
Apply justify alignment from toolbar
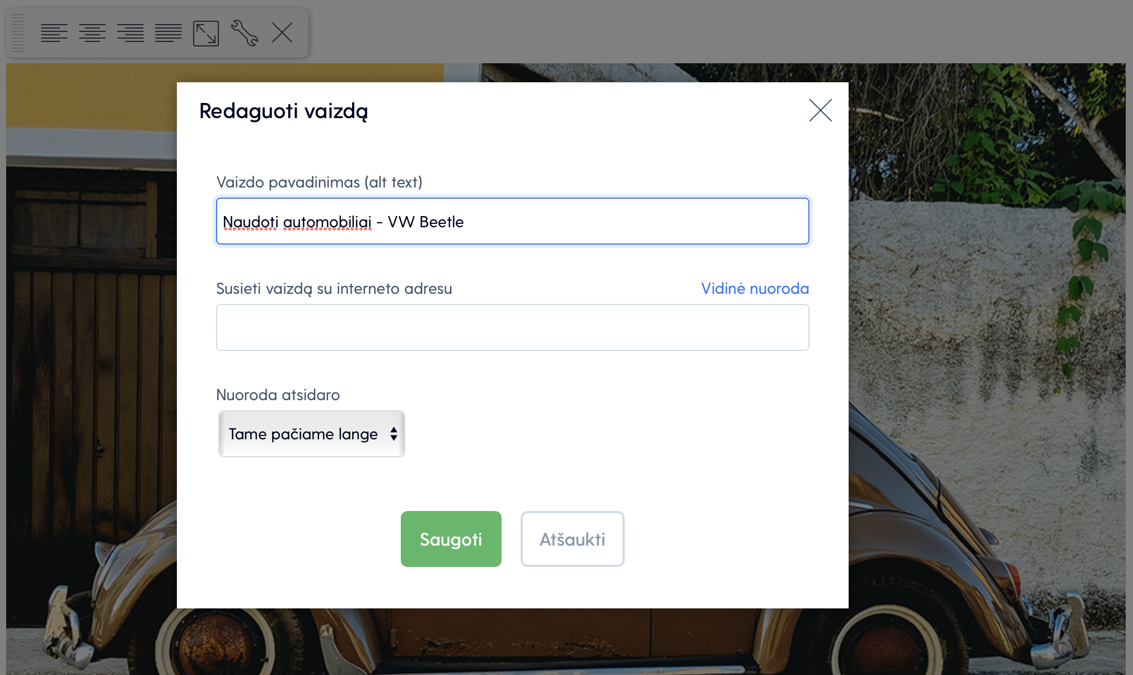pos(168,33)
